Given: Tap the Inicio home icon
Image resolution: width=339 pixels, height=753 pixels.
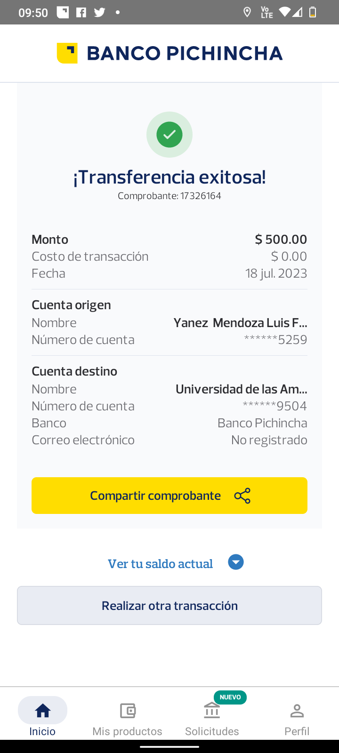Looking at the screenshot, I should click(x=42, y=710).
